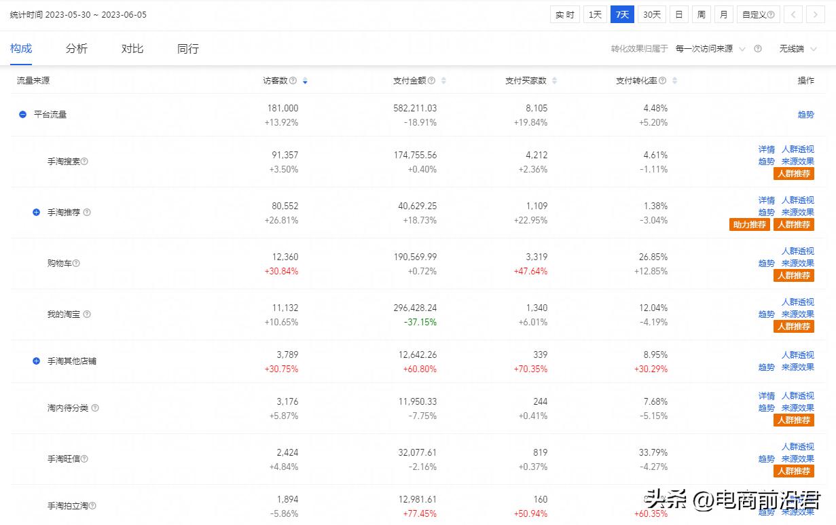Viewport: 836px width, 525px height.
Task: Switch to the 同行 tab
Action: pos(187,48)
